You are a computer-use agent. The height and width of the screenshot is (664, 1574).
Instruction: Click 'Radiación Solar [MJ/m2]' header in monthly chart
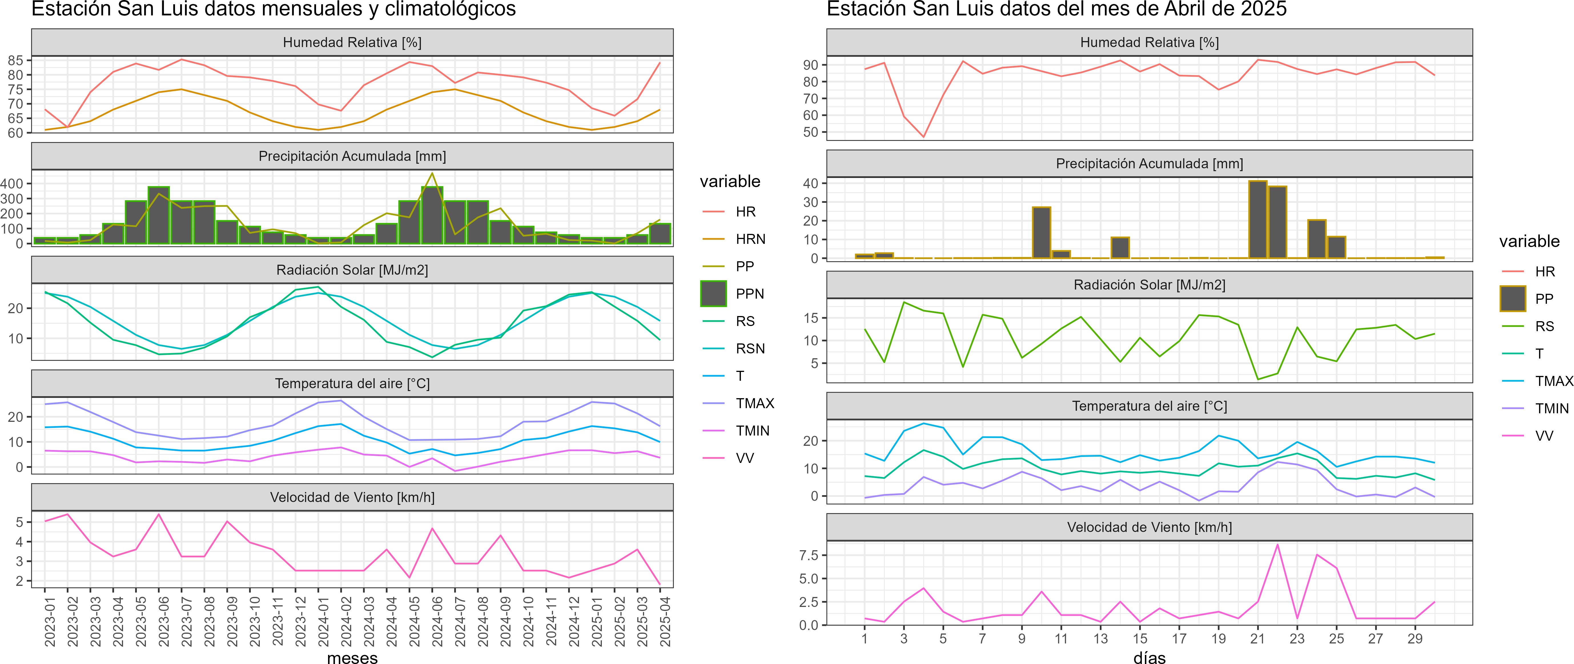coord(352,270)
